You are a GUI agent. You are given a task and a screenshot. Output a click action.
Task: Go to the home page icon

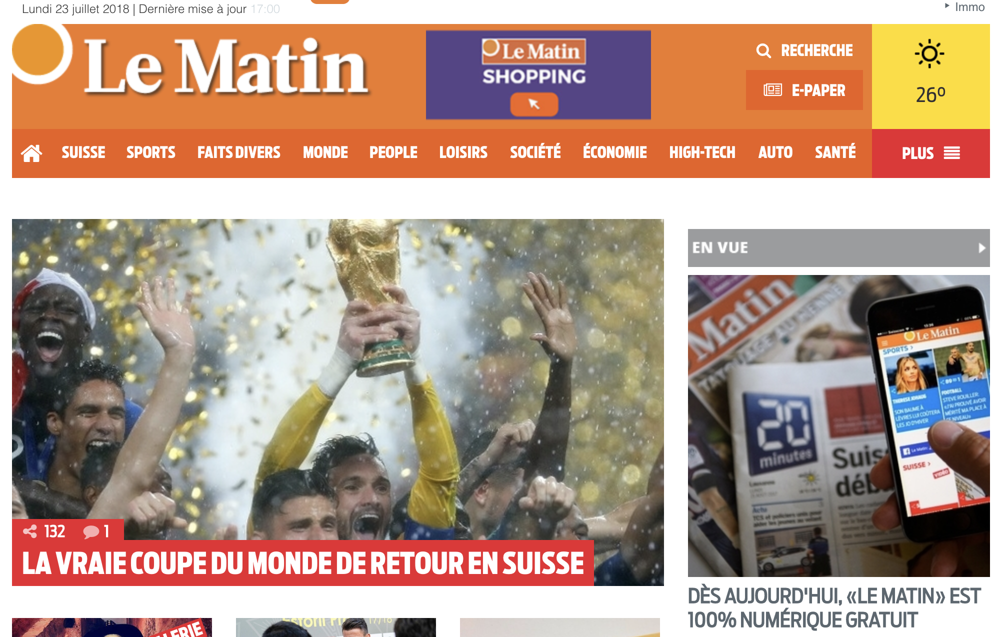[x=31, y=153]
